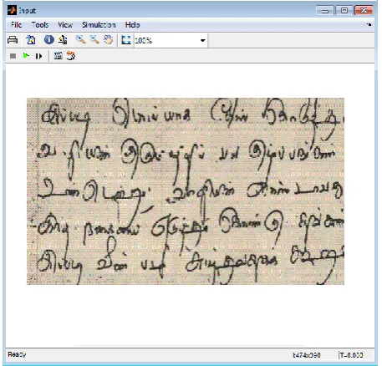Stop the simulation with the square button
The height and width of the screenshot is (366, 382).
tap(13, 56)
